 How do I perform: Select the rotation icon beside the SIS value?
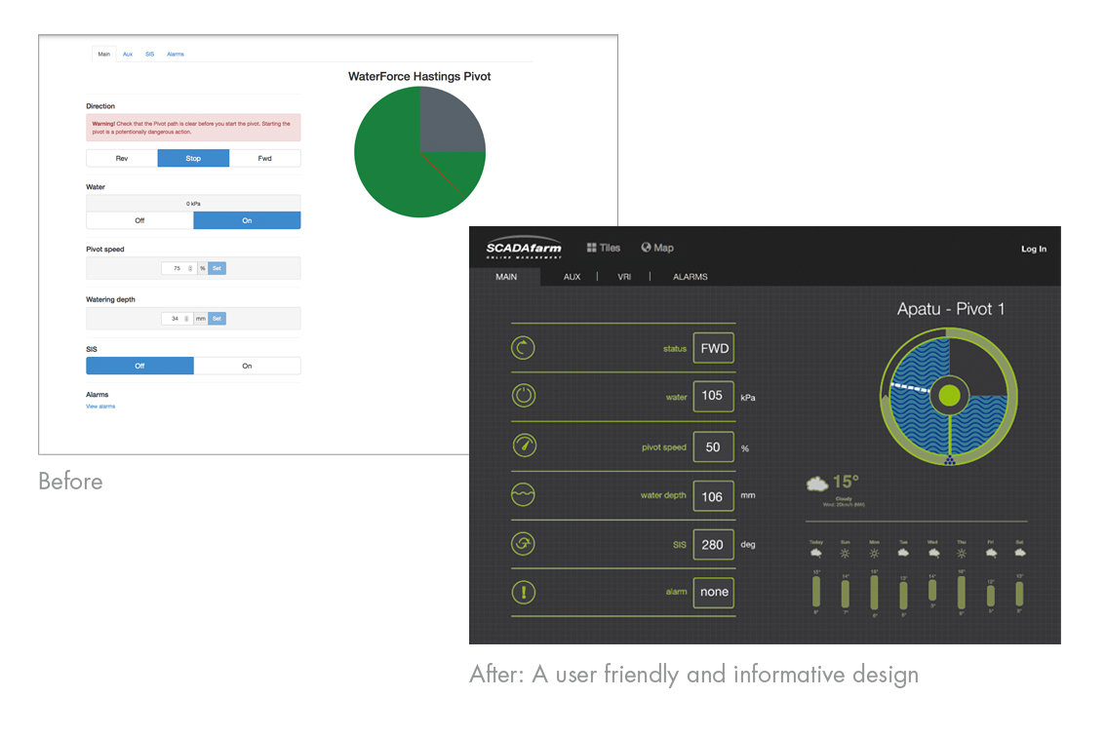[x=523, y=543]
